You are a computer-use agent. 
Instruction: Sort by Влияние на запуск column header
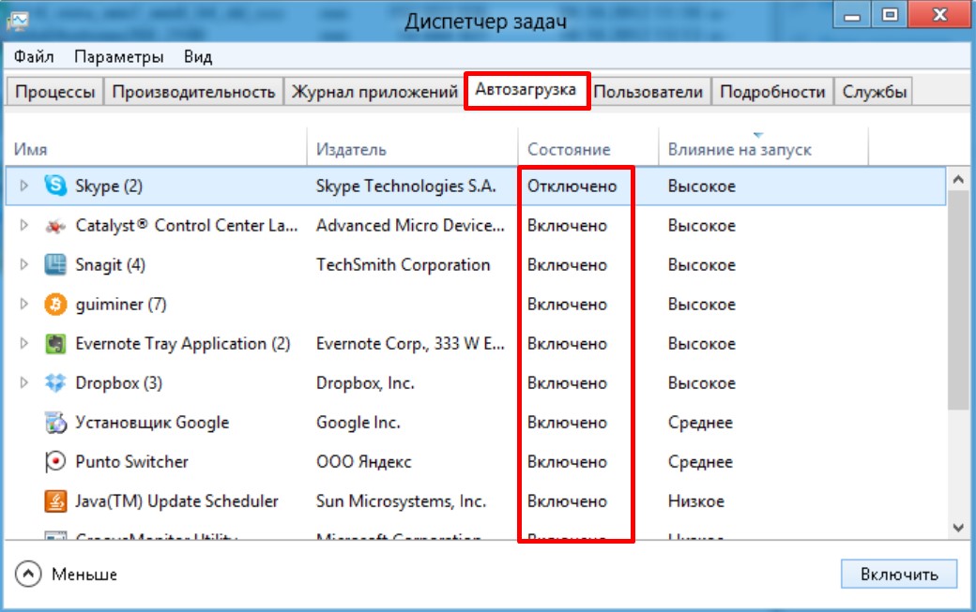(763, 149)
